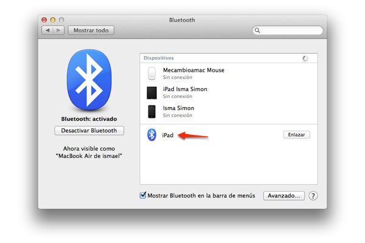
Task: Open the Avanzado… options
Action: coord(283,196)
